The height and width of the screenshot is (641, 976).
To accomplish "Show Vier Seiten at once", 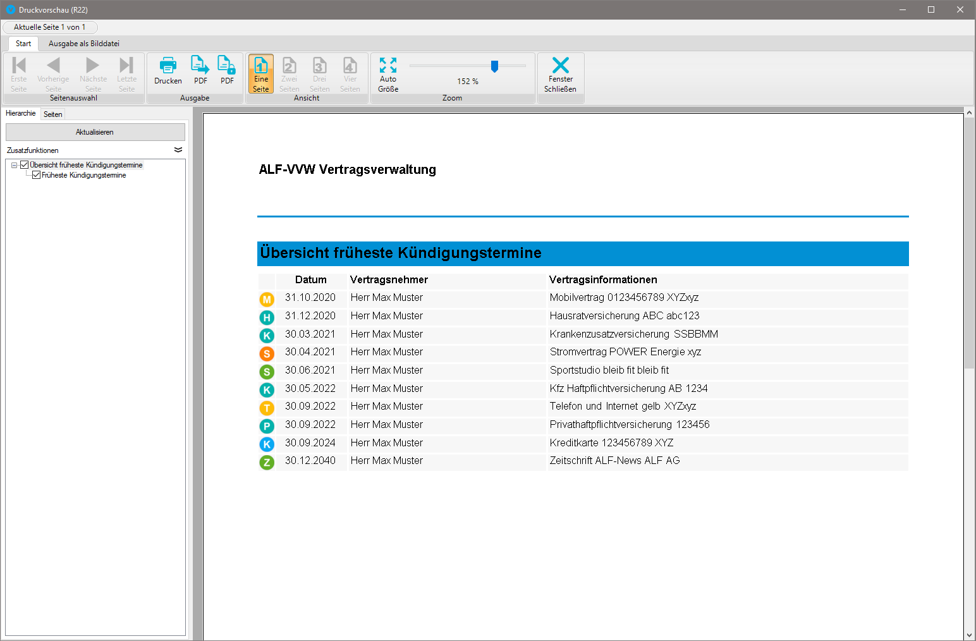I will coord(350,73).
